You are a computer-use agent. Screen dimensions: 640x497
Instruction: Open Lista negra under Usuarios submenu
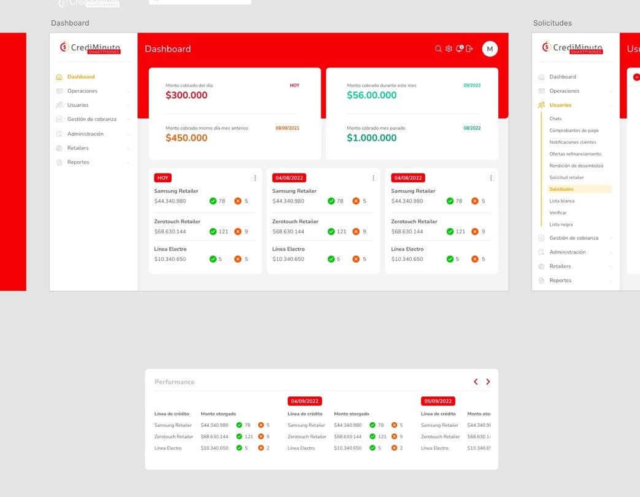(x=561, y=225)
